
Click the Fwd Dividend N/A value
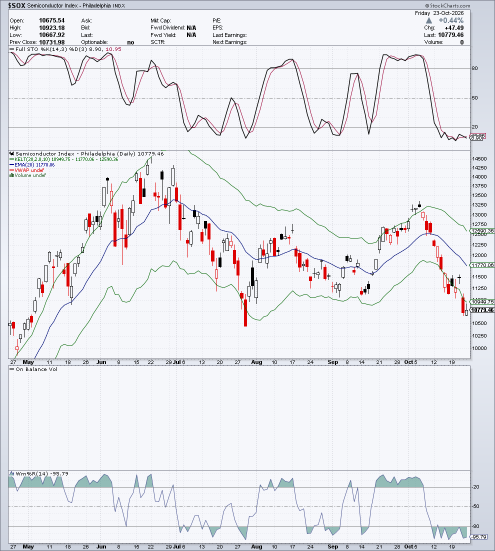[191, 28]
